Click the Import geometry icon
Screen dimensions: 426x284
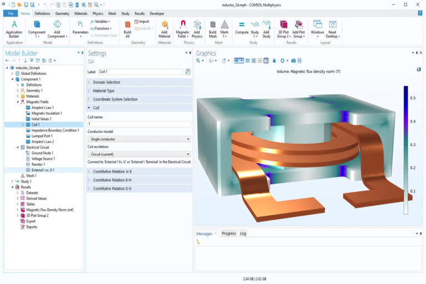point(141,22)
